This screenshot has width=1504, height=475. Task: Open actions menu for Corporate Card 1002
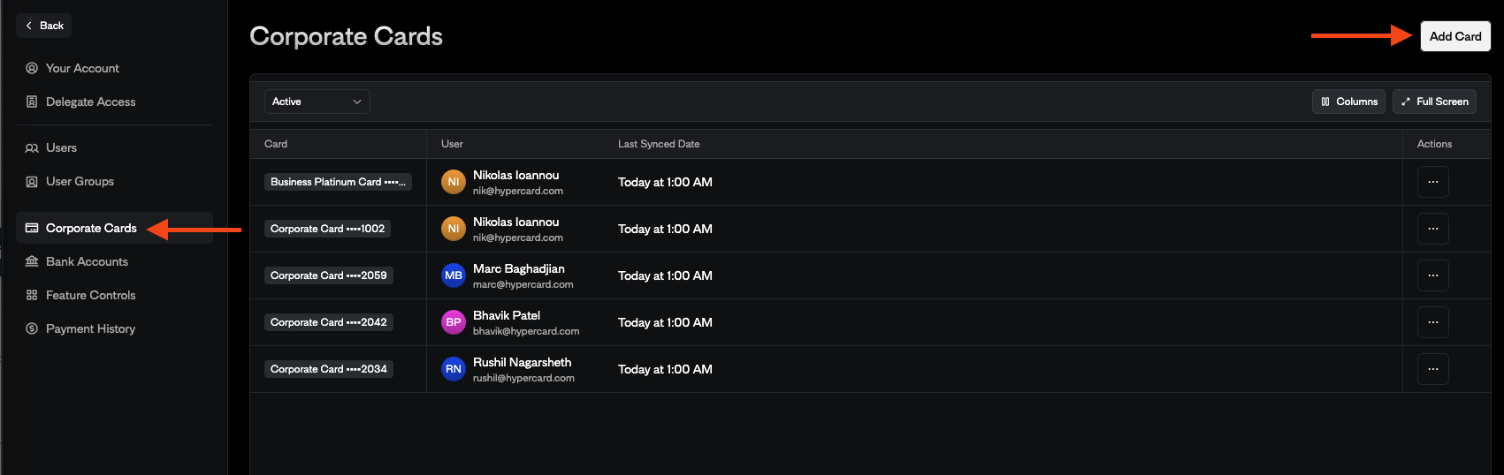[1432, 229]
